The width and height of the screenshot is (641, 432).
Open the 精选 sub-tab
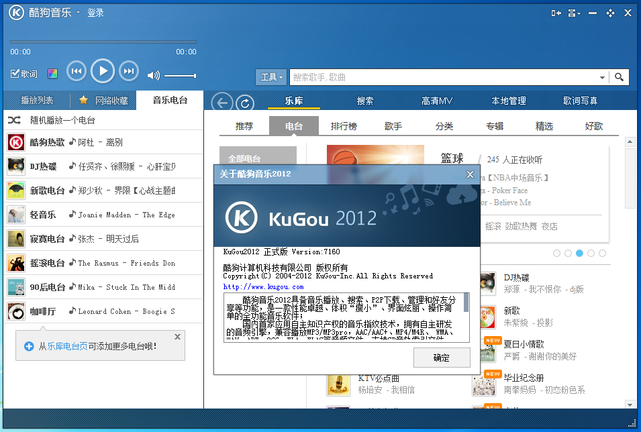coord(544,126)
